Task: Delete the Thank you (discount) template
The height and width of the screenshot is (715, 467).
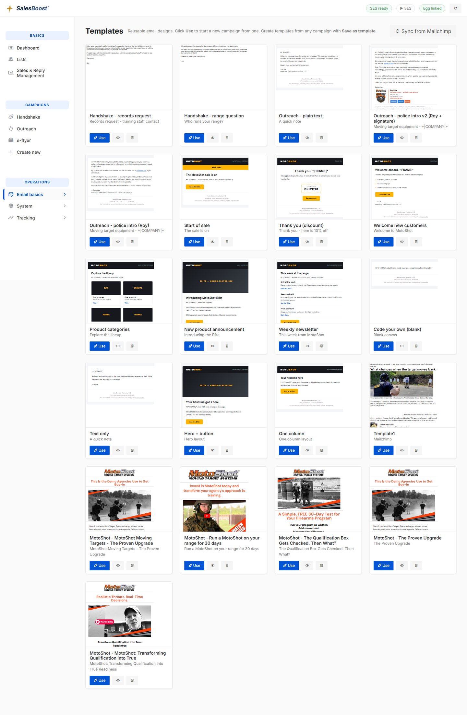Action: (322, 242)
